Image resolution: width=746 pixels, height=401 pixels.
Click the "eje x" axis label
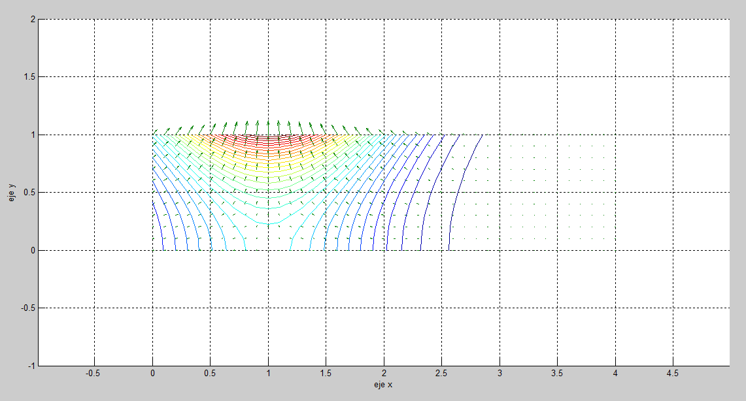(383, 385)
